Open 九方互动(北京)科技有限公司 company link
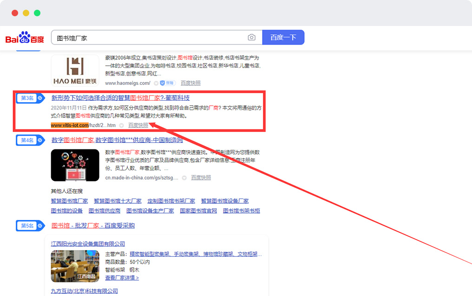 84,291
